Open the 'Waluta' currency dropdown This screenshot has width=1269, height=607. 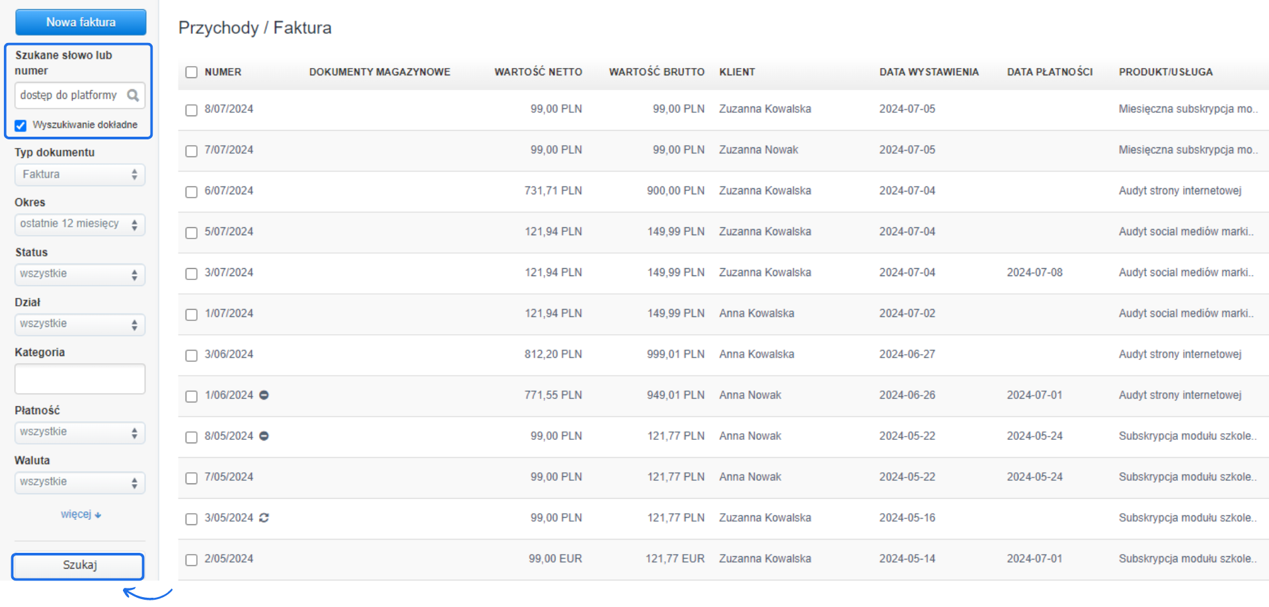[79, 482]
